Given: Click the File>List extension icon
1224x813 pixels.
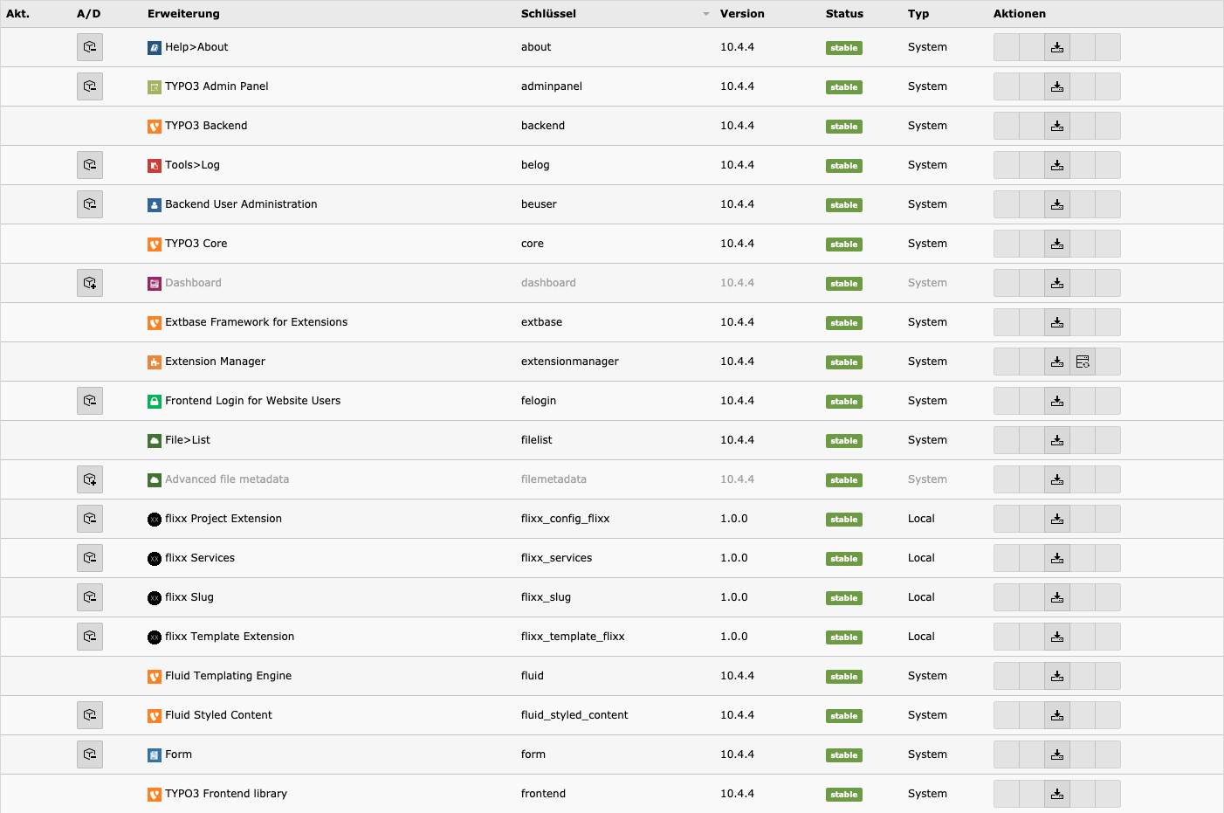Looking at the screenshot, I should click(x=155, y=440).
